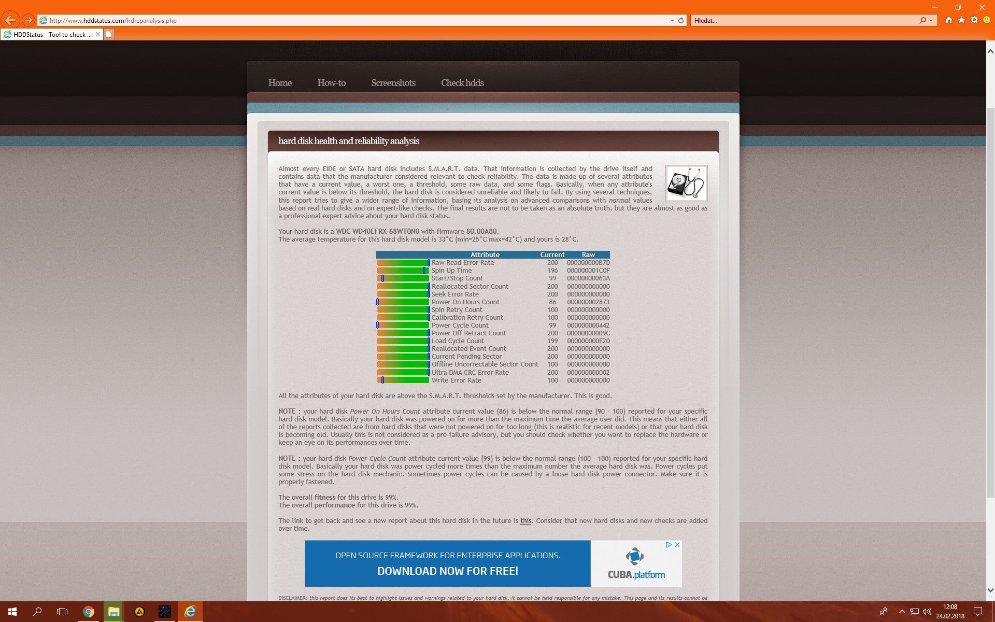Screen dimensions: 995x622
Task: Open volume control tray icon
Action: (x=927, y=612)
